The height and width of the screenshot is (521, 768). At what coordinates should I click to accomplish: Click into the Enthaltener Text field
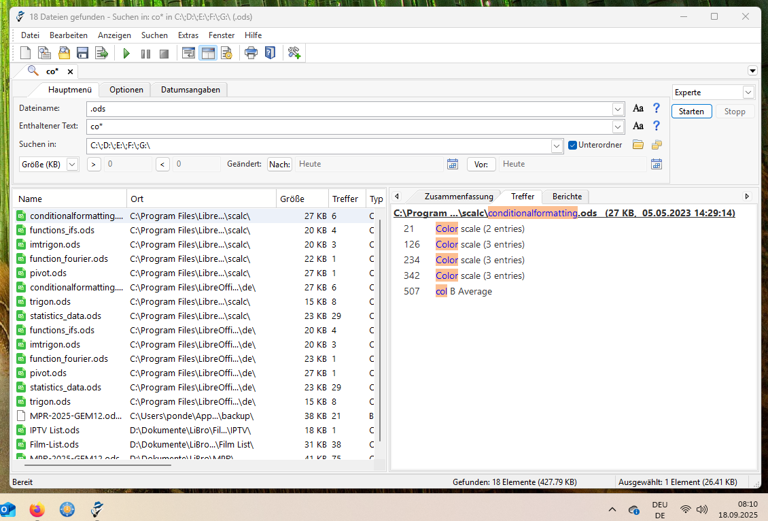[349, 127]
